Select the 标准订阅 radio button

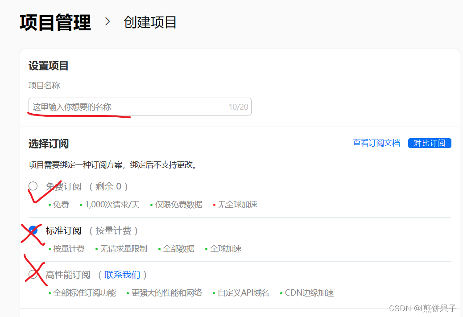(33, 230)
